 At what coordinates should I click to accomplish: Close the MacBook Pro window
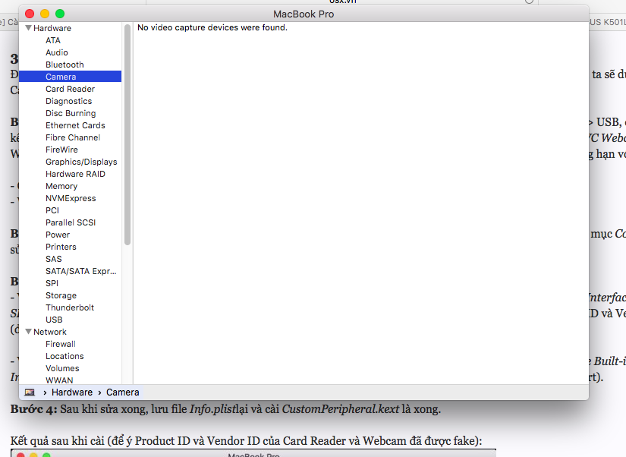click(x=30, y=14)
